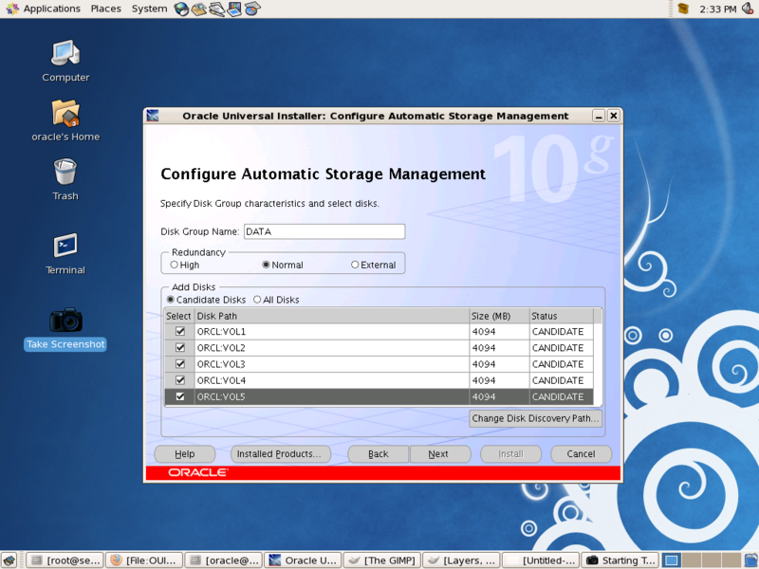Switch to the Layers taskbar item
Viewport: 759px width, 569px height.
point(462,560)
